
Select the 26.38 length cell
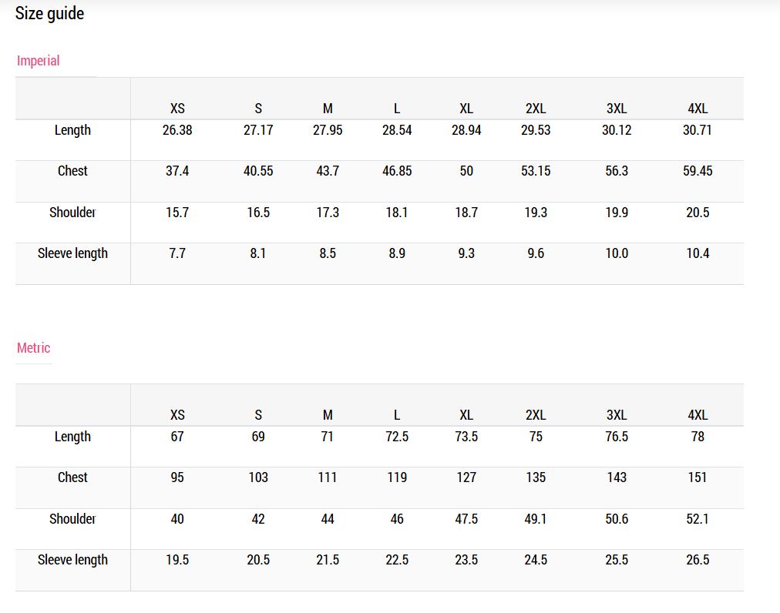pos(177,130)
